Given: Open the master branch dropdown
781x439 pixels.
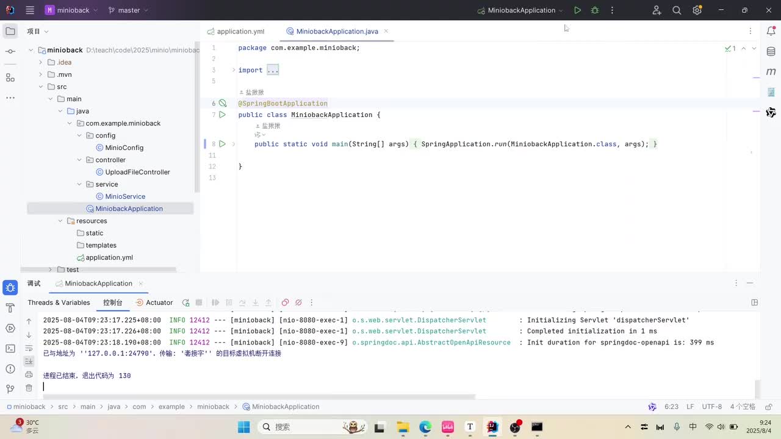Looking at the screenshot, I should coord(128,10).
